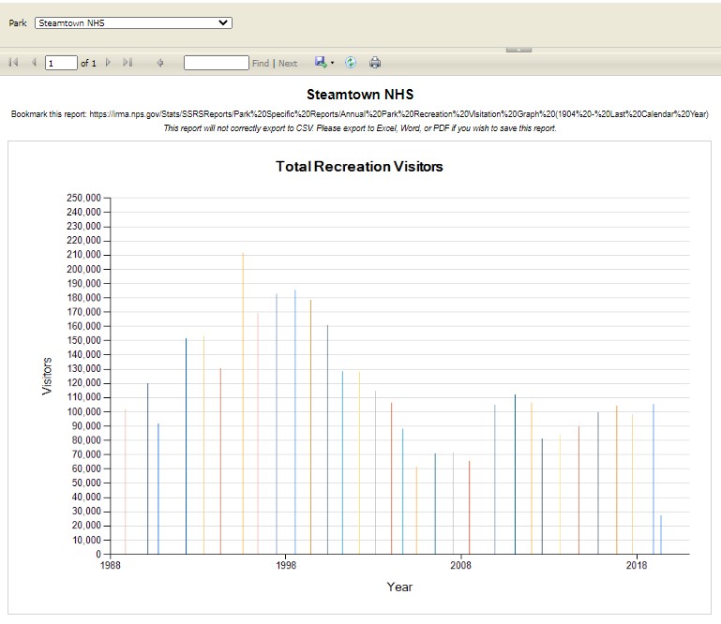Click the Next search link
Viewport: 721px width, 624px height.
click(x=288, y=64)
